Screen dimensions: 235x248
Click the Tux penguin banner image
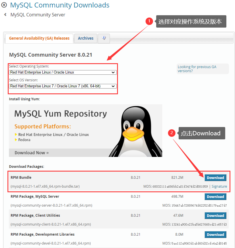click(135, 131)
